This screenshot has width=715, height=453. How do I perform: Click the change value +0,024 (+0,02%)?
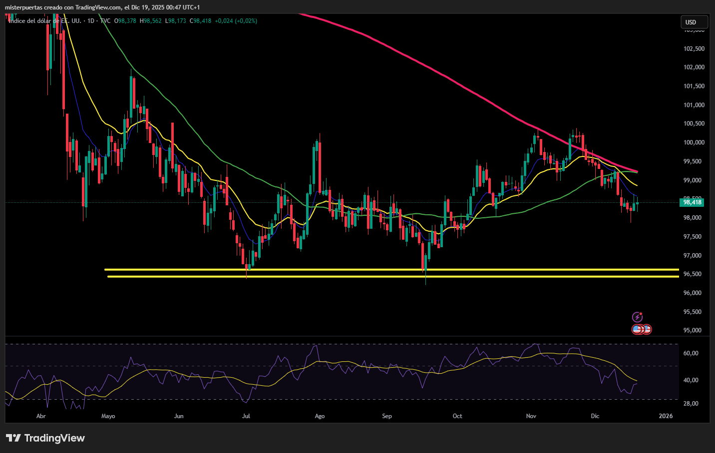click(236, 21)
